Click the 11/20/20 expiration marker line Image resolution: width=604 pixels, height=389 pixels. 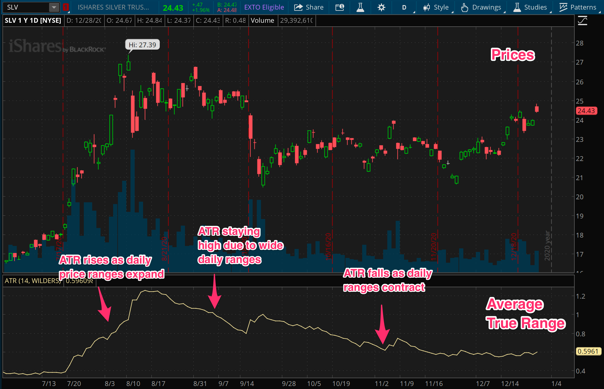coord(438,150)
